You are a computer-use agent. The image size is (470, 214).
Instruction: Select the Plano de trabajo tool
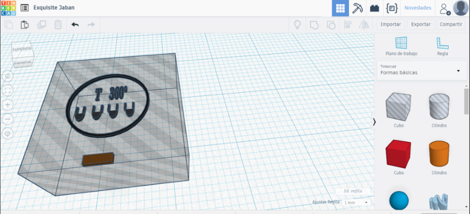(x=401, y=46)
